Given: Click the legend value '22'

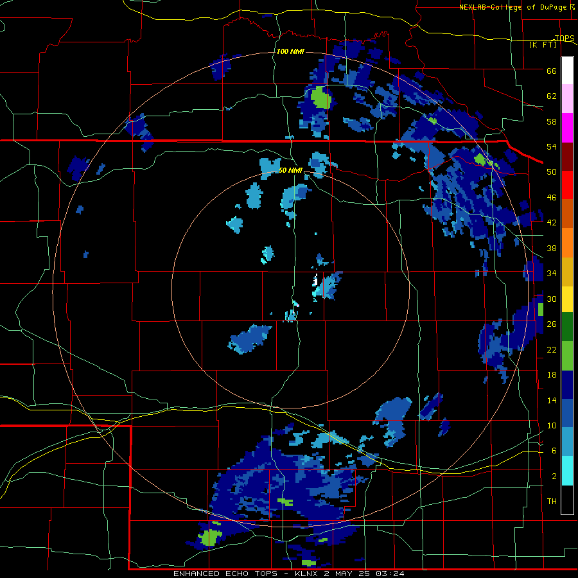Looking at the screenshot, I should tap(552, 349).
